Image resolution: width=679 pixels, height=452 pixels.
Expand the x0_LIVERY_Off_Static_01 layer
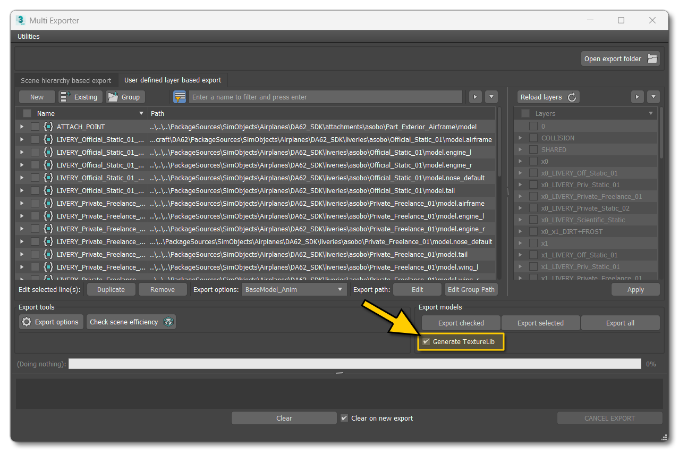tap(520, 173)
